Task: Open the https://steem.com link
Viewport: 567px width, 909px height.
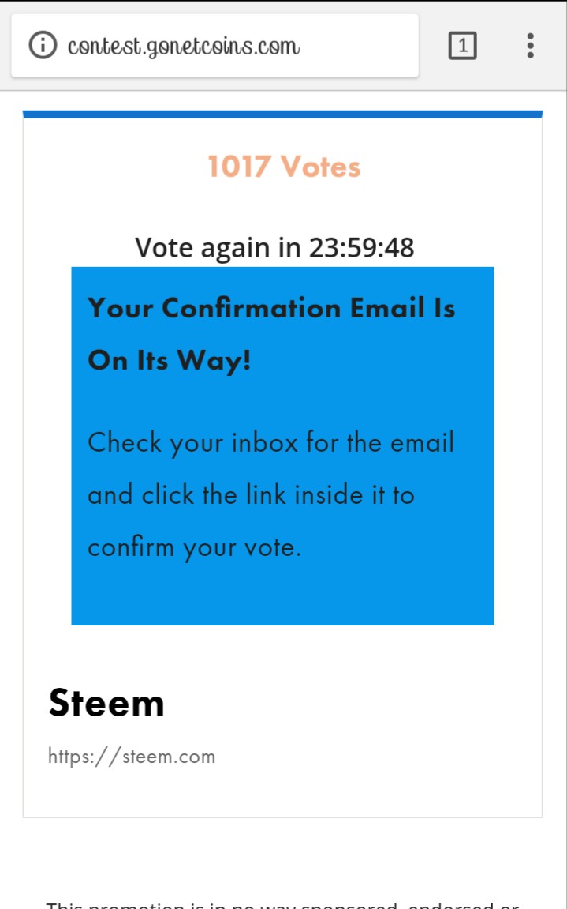Action: click(132, 757)
